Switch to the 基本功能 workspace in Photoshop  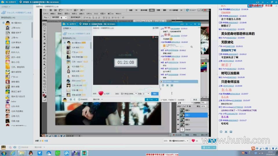144,10
